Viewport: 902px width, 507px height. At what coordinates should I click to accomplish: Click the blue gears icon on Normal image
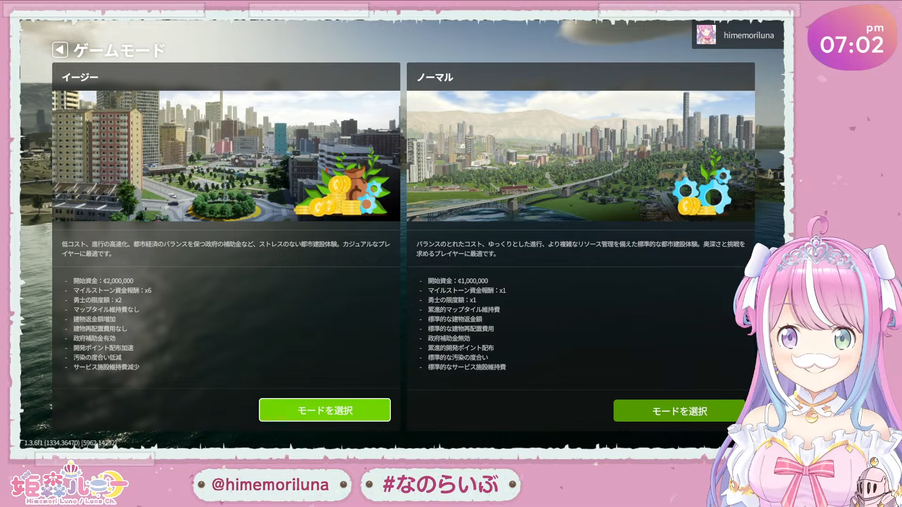coord(701,192)
